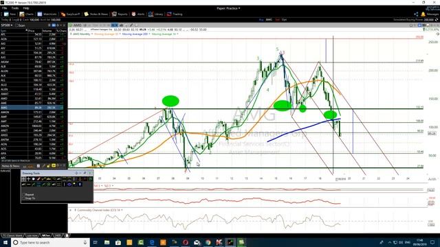
Task: Switch to the 2400 layout tab
Action: coord(58,235)
